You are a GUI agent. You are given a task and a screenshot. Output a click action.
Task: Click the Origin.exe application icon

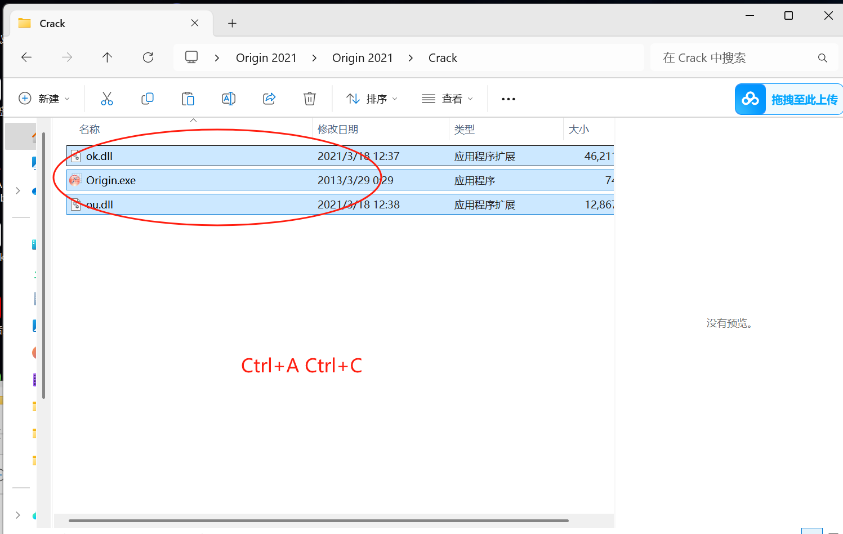tap(75, 180)
